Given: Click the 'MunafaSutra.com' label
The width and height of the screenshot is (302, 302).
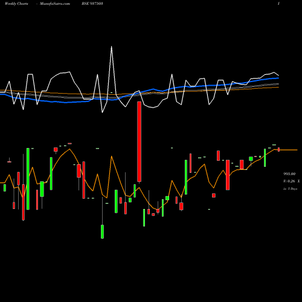Looking at the screenshot, I should pos(55,4).
